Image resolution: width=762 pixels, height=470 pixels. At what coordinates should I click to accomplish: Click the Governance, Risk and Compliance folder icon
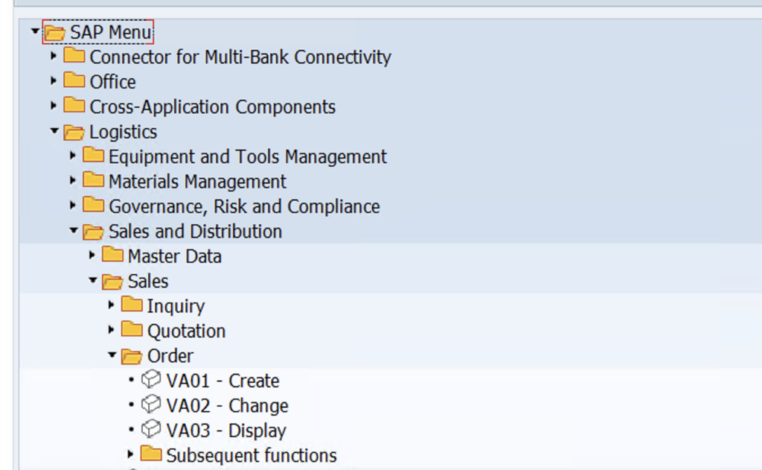[x=93, y=204]
